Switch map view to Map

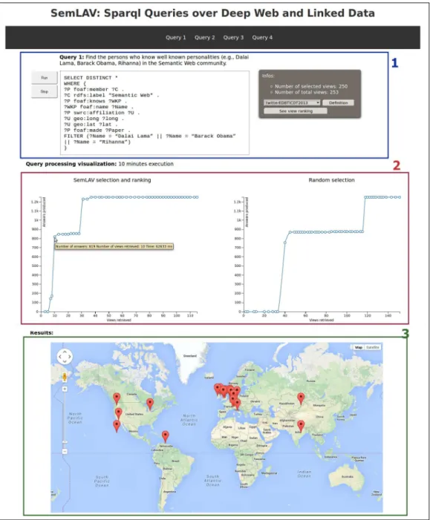359,347
